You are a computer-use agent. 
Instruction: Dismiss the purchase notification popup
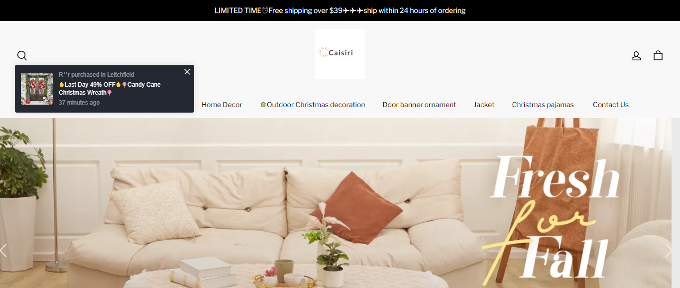pyautogui.click(x=187, y=72)
